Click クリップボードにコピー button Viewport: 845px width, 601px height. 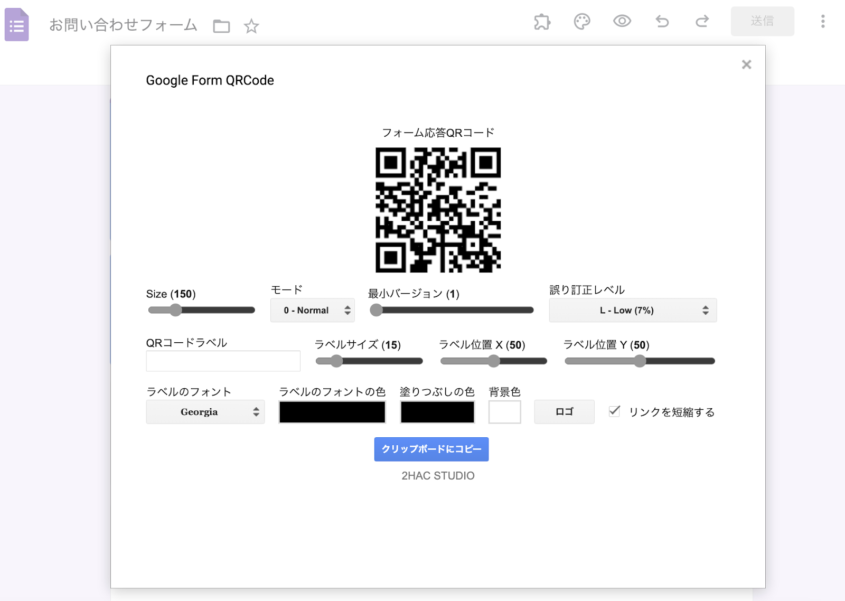point(431,449)
